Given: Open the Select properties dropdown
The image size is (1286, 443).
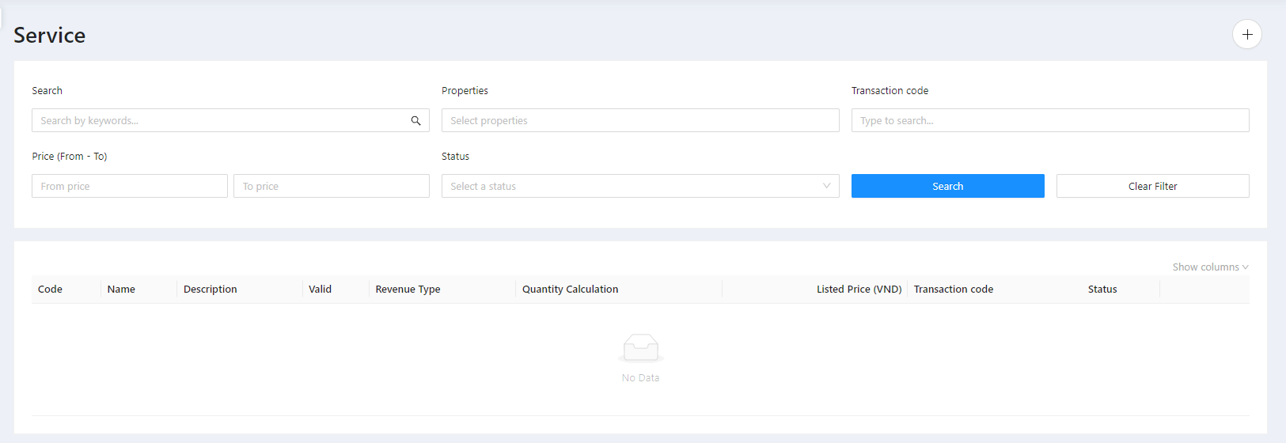Looking at the screenshot, I should (x=639, y=120).
